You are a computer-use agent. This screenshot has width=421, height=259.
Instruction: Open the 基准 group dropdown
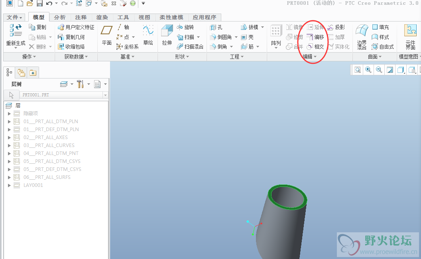point(127,57)
